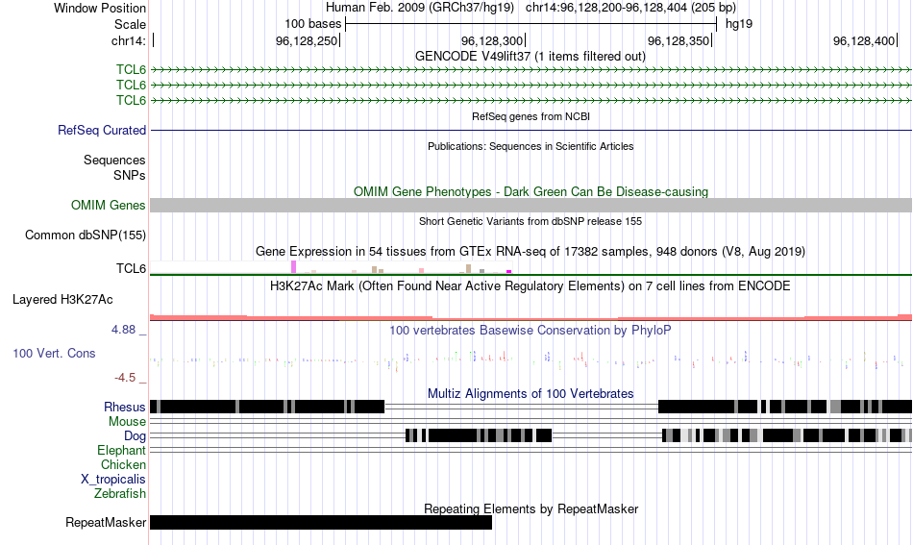This screenshot has height=545, width=913.
Task: Click the -4.5 conservation axis value
Action: click(x=125, y=378)
